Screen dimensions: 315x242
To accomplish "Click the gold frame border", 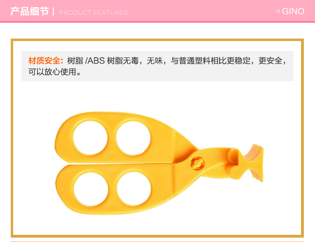I will 157,40.
